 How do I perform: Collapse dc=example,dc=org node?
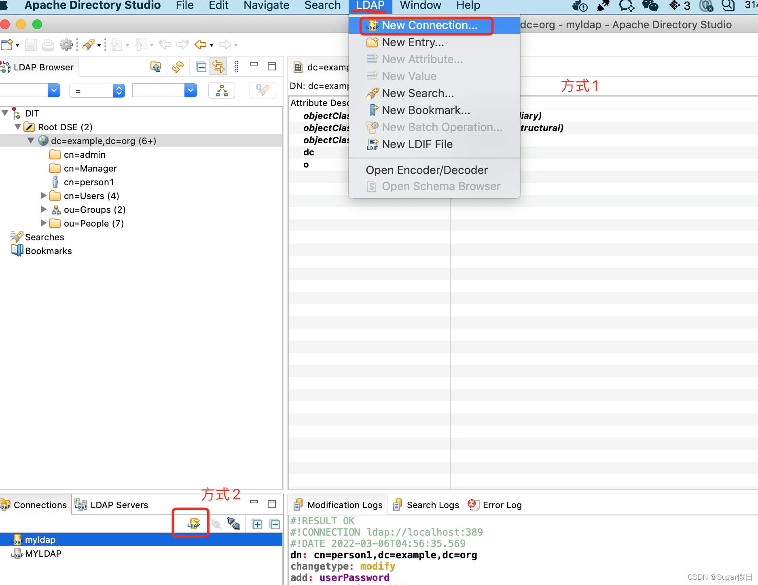(31, 140)
